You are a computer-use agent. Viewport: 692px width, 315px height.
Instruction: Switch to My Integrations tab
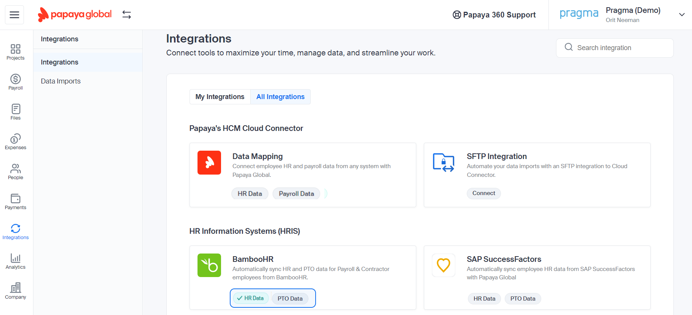pyautogui.click(x=220, y=97)
